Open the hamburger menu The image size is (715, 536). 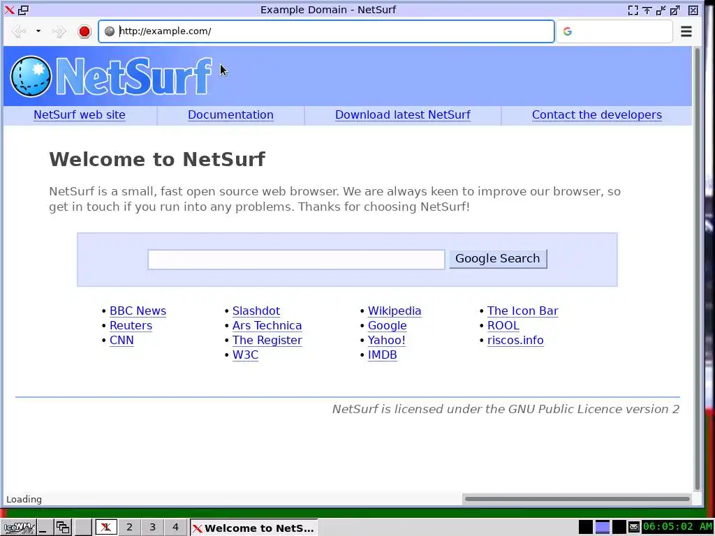[686, 31]
